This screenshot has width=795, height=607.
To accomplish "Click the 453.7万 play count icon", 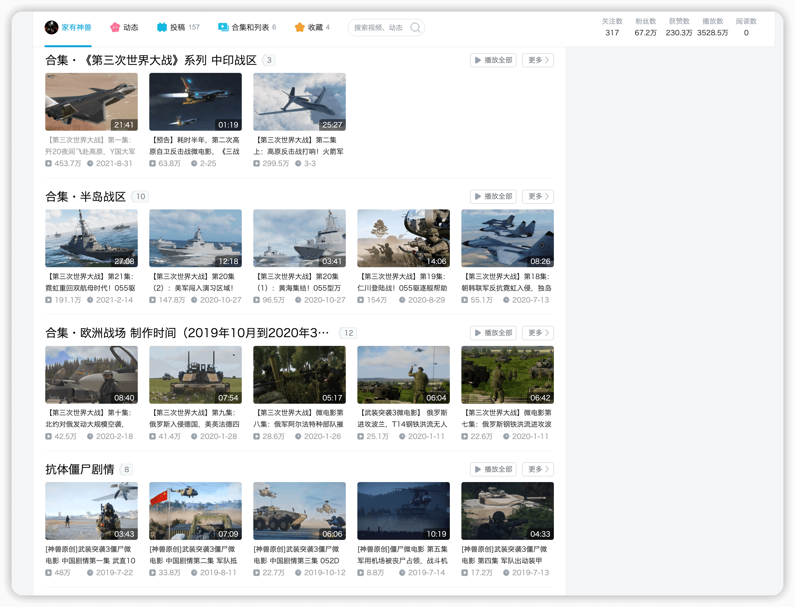I will pyautogui.click(x=48, y=164).
